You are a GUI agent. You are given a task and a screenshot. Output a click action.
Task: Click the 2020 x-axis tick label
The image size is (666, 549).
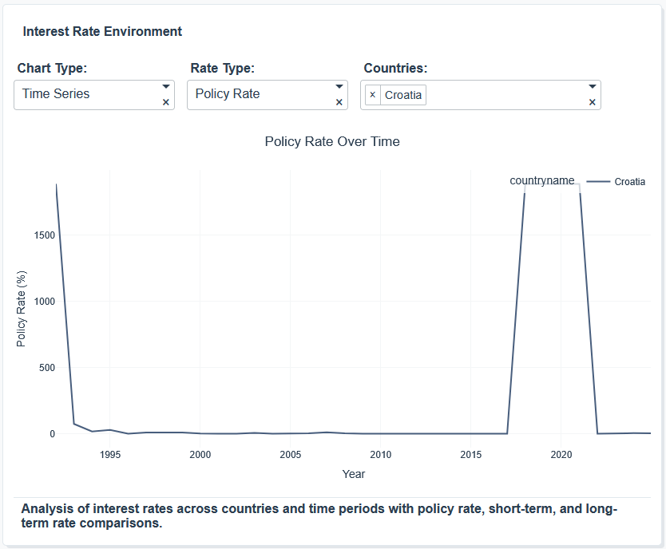point(561,455)
